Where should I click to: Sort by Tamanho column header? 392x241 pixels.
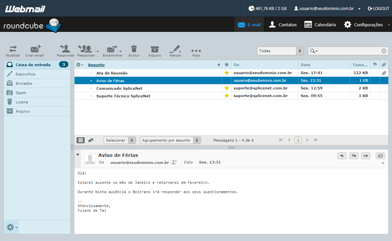[x=360, y=65]
